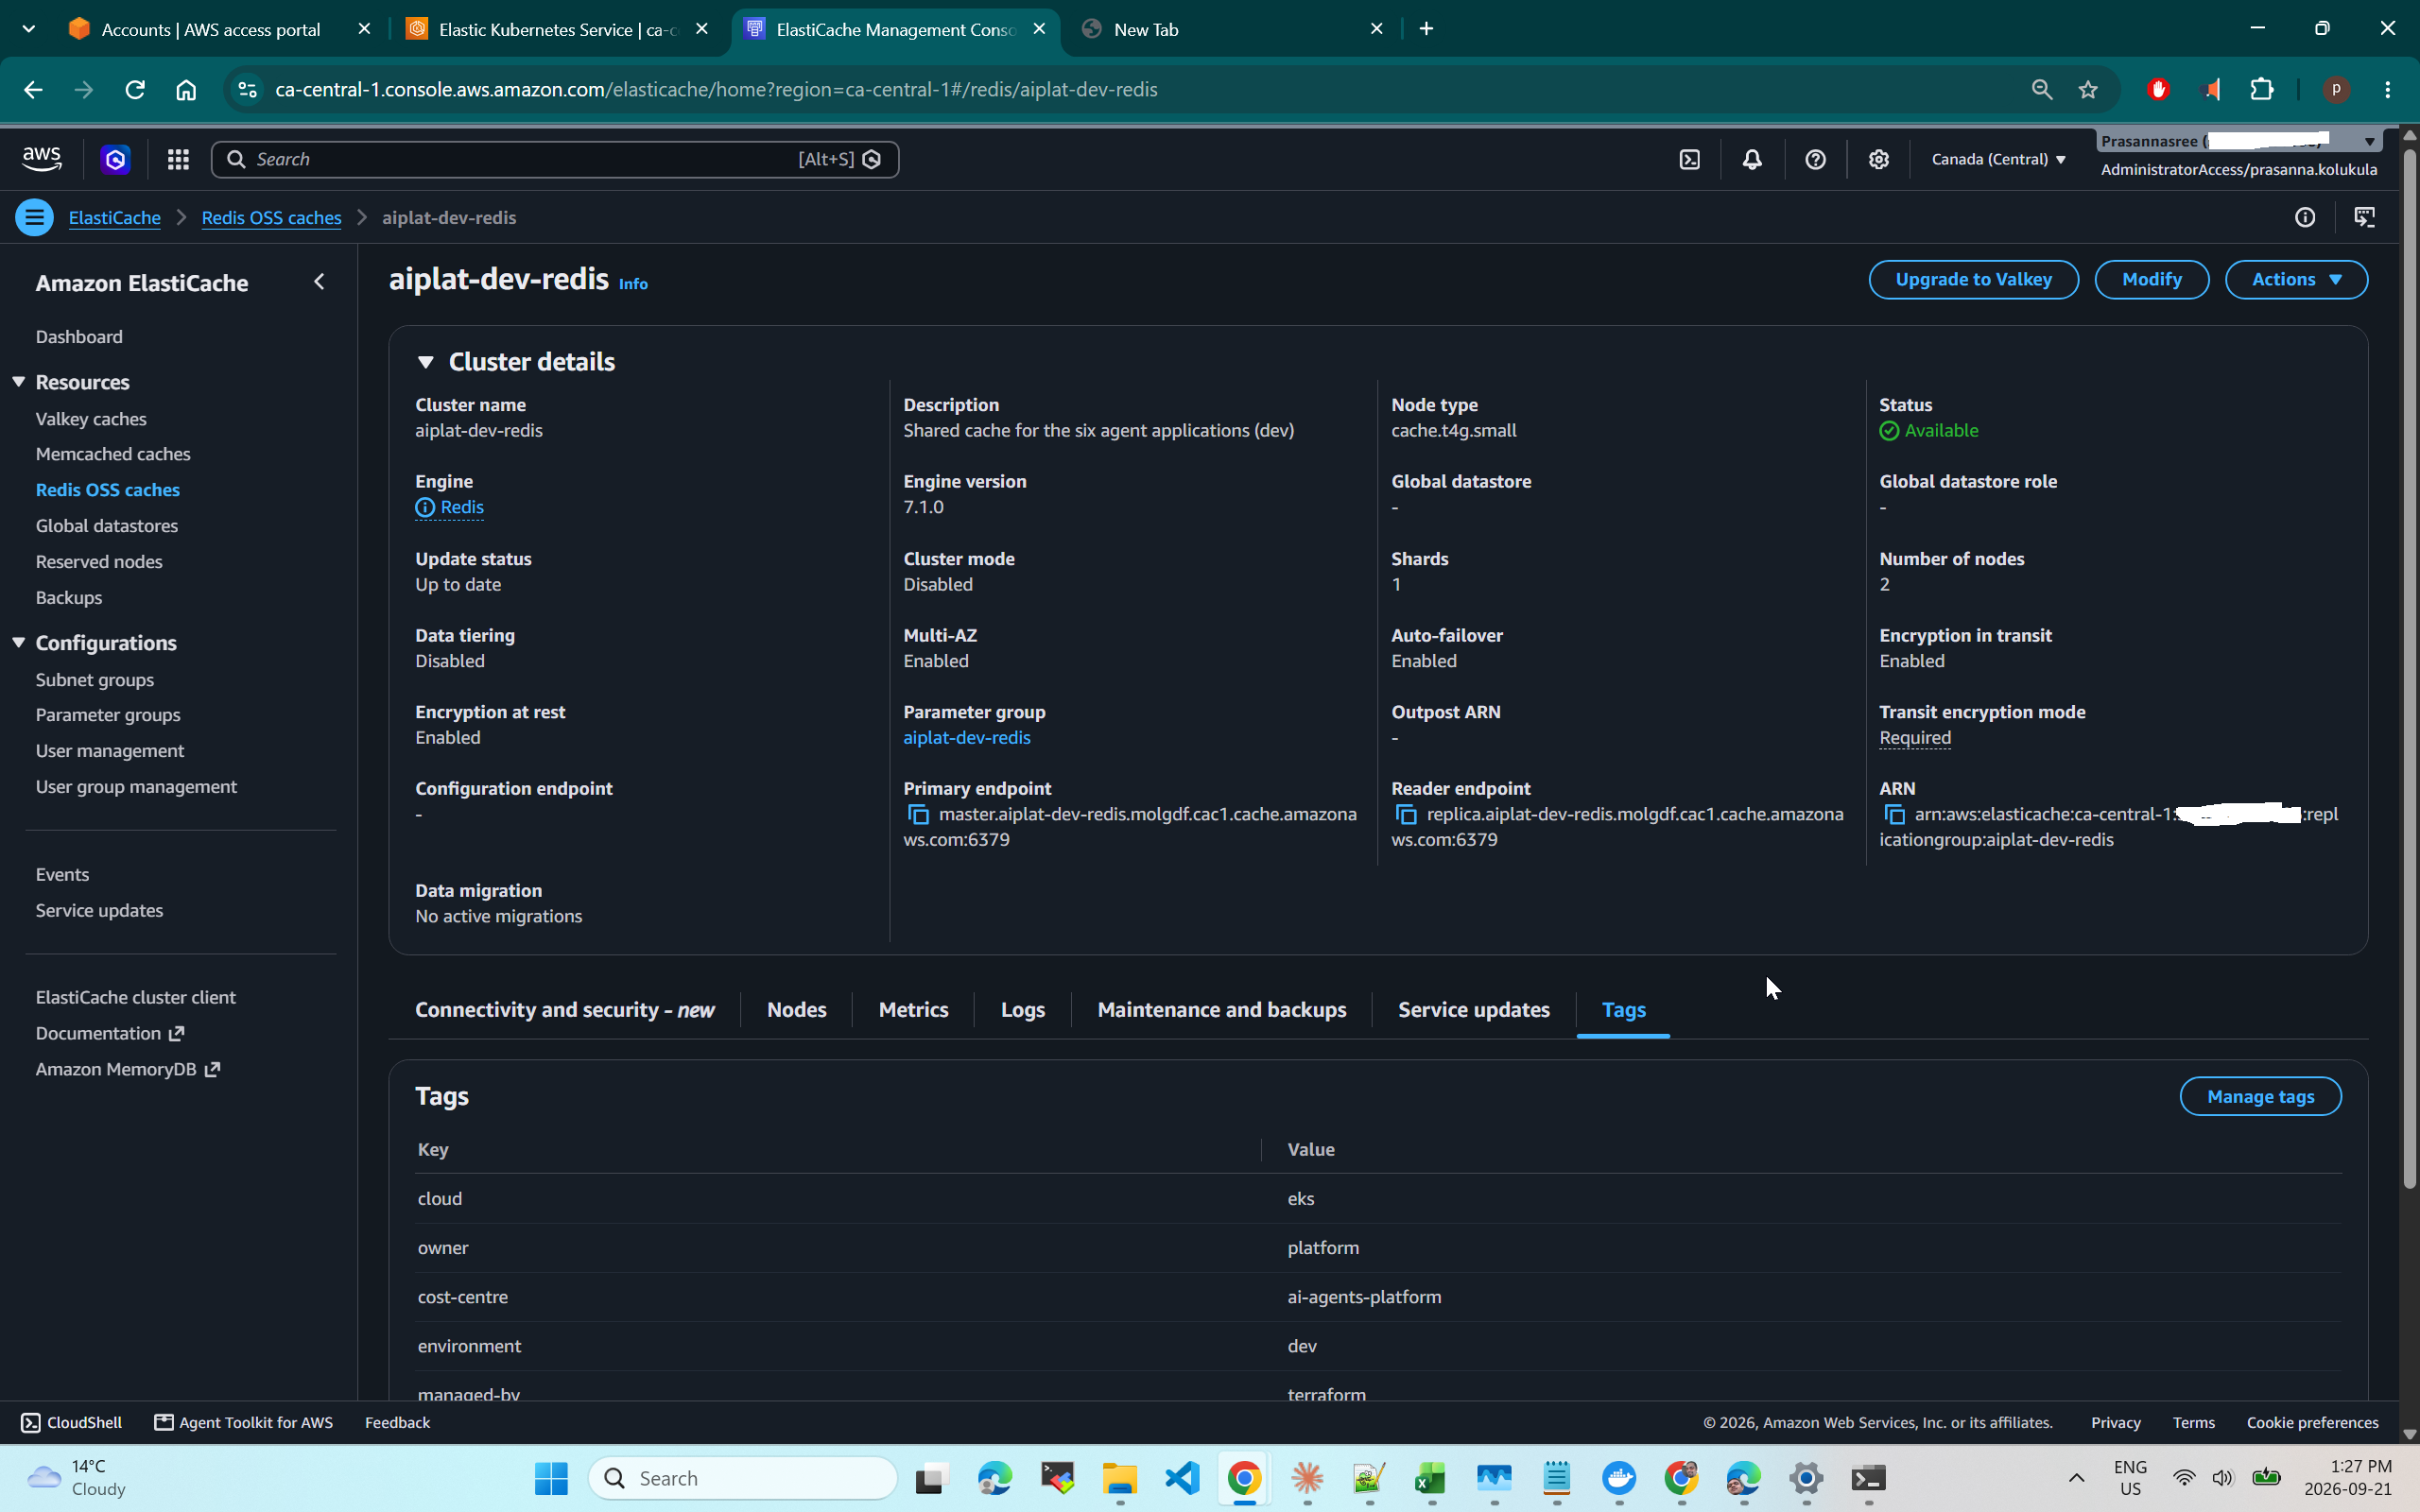Image resolution: width=2420 pixels, height=1512 pixels.
Task: Expand the Canada (Central) region selector
Action: point(1997,159)
